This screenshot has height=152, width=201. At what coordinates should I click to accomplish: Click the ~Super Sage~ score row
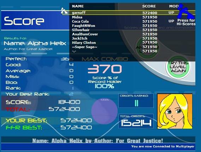(x=114, y=47)
